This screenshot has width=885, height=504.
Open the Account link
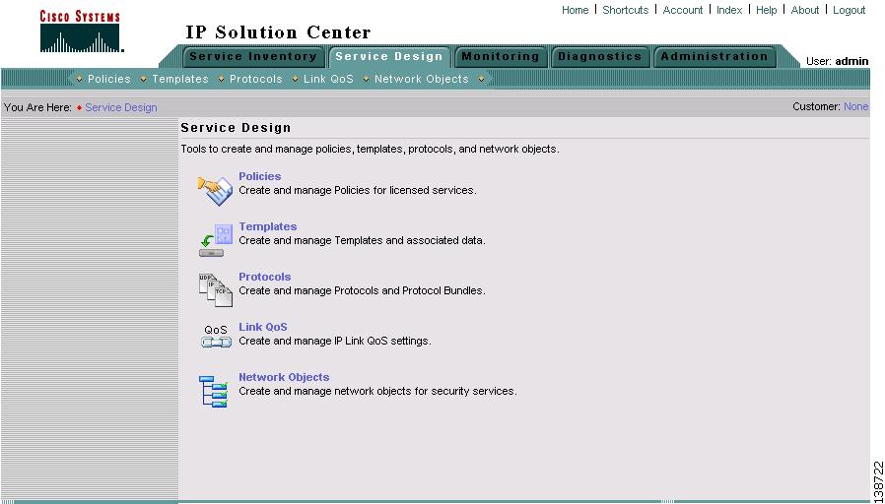click(683, 10)
